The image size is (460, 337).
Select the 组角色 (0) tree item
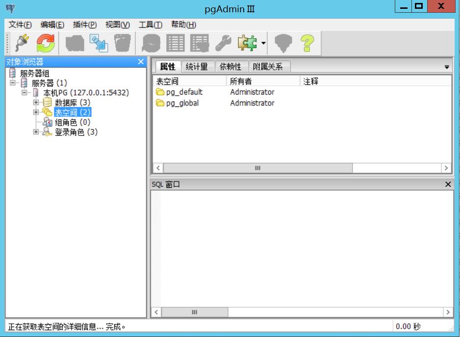(x=73, y=122)
